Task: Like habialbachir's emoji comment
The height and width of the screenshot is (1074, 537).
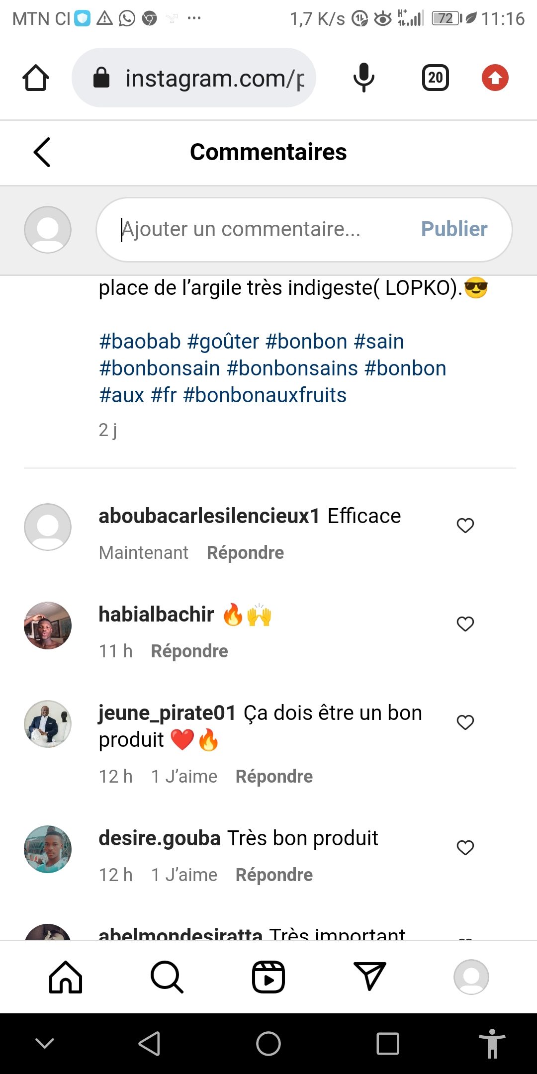Action: [x=465, y=624]
